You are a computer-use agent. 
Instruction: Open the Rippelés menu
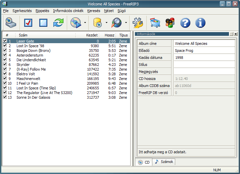(x=42, y=11)
